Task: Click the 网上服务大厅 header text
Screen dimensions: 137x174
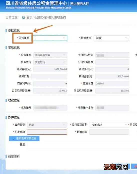Action: click(80, 4)
